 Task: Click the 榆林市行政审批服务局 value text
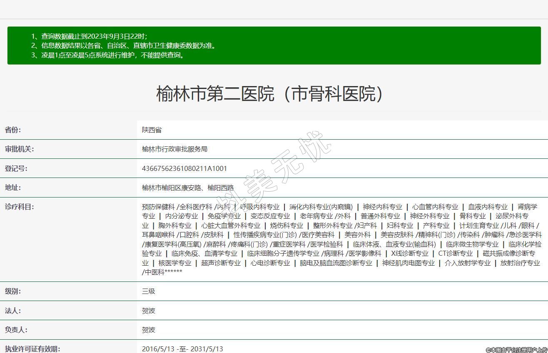point(174,149)
